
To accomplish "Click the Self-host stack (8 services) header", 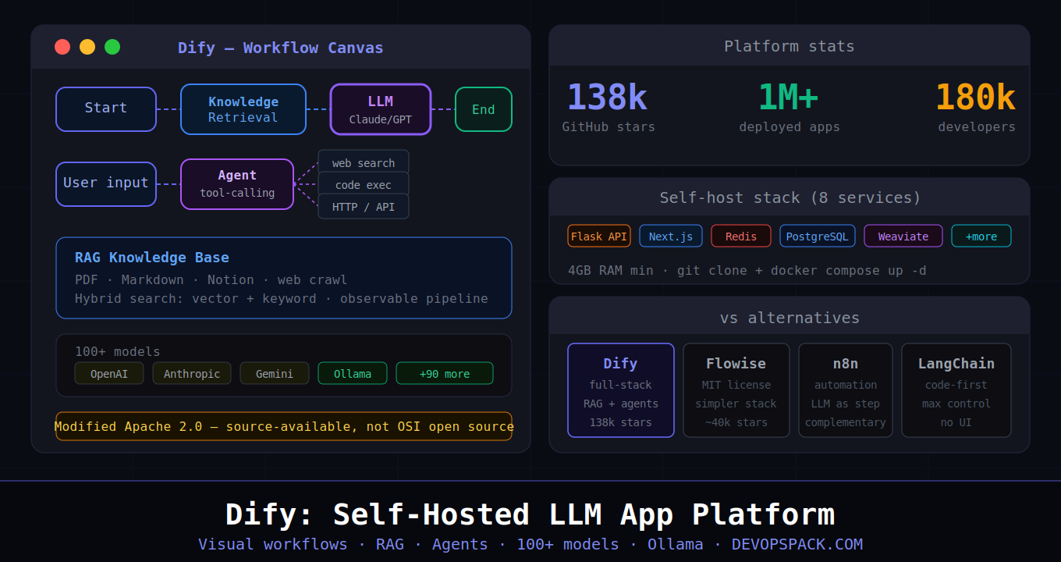I will (790, 197).
